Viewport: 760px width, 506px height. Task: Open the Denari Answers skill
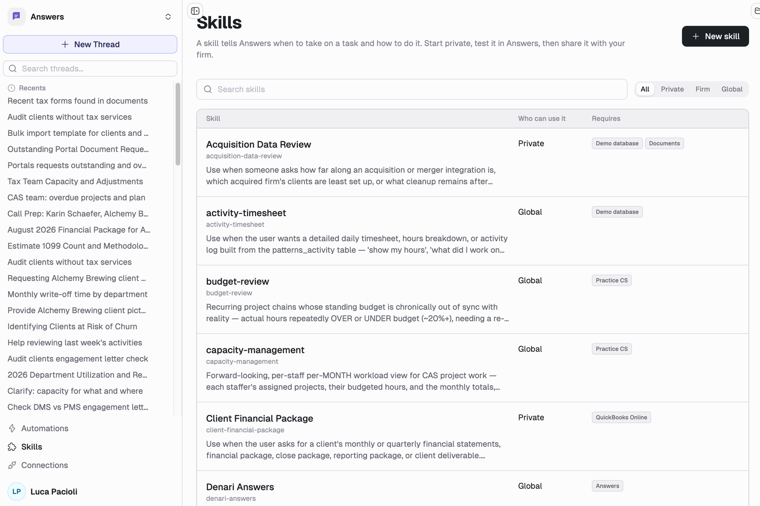pyautogui.click(x=240, y=487)
